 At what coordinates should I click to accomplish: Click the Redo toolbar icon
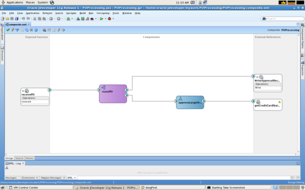[x=28, y=19]
